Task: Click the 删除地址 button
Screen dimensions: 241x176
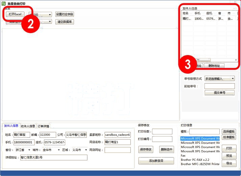Action: 214,66
